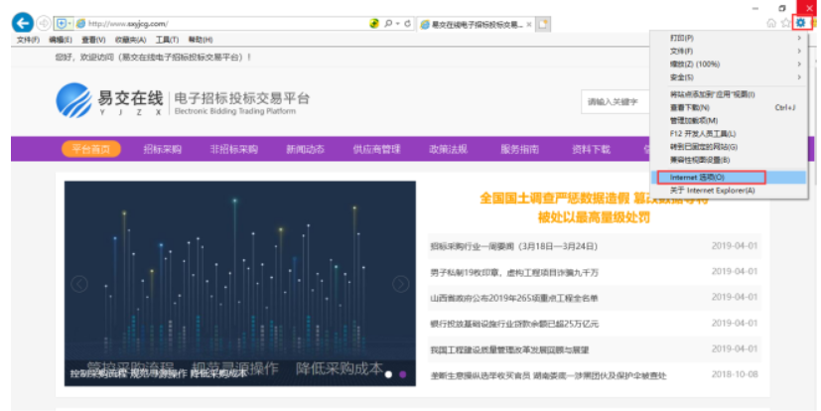The height and width of the screenshot is (411, 821).
Task: Click the refresh icon in address bar
Action: (407, 24)
